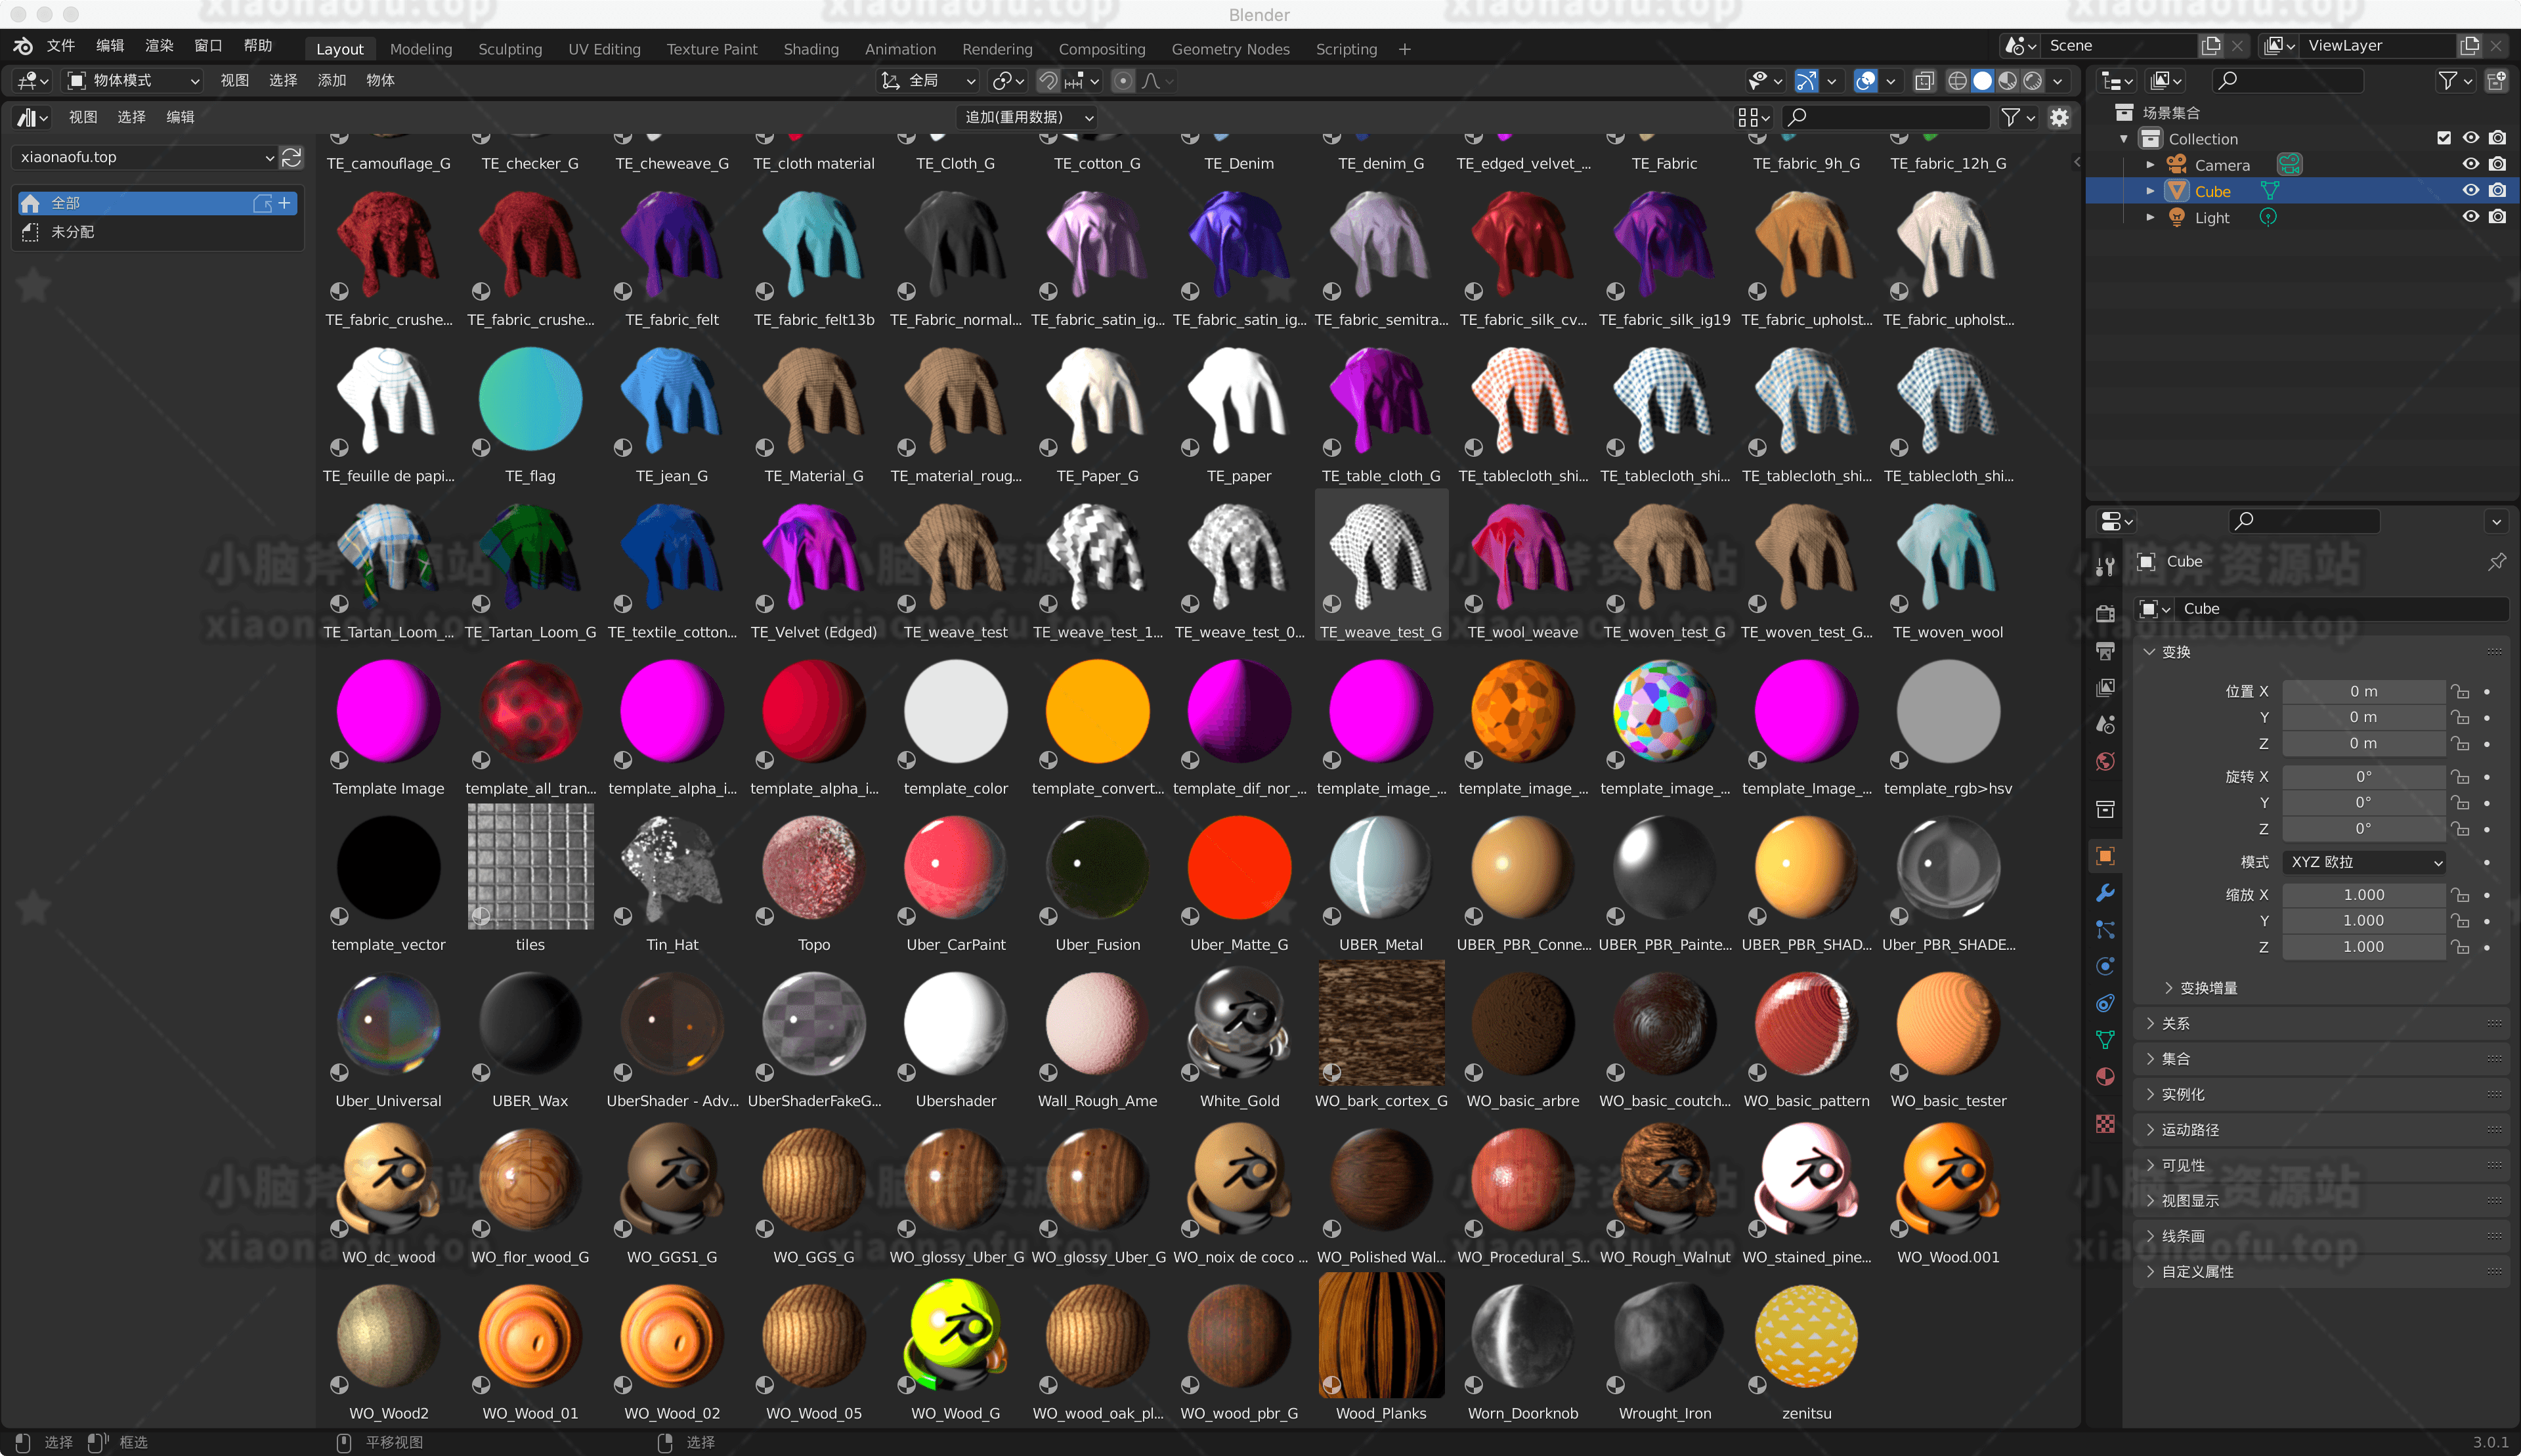Select the 未分配 catalog entry

tap(73, 232)
